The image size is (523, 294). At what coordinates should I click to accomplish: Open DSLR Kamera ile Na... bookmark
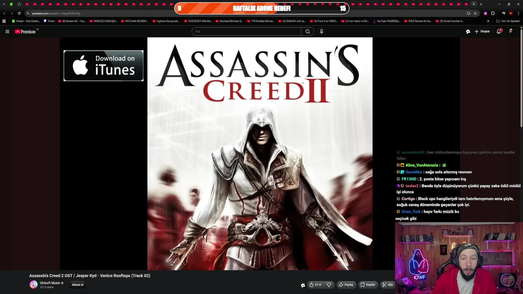418,21
